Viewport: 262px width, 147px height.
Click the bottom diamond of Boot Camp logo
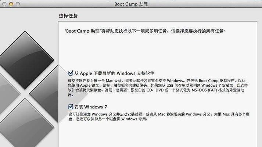[x=25, y=123]
